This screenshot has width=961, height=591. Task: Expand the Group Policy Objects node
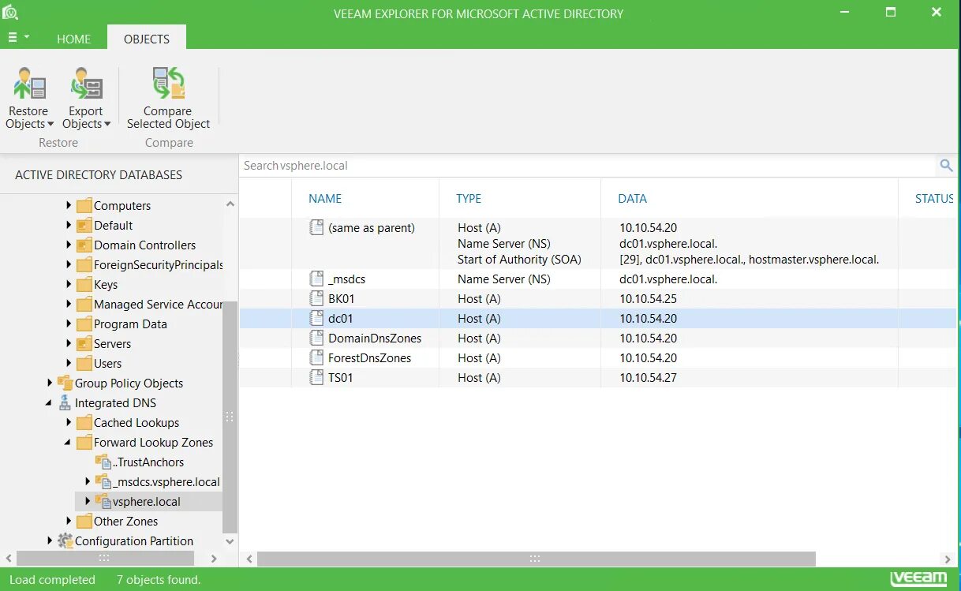pos(50,383)
